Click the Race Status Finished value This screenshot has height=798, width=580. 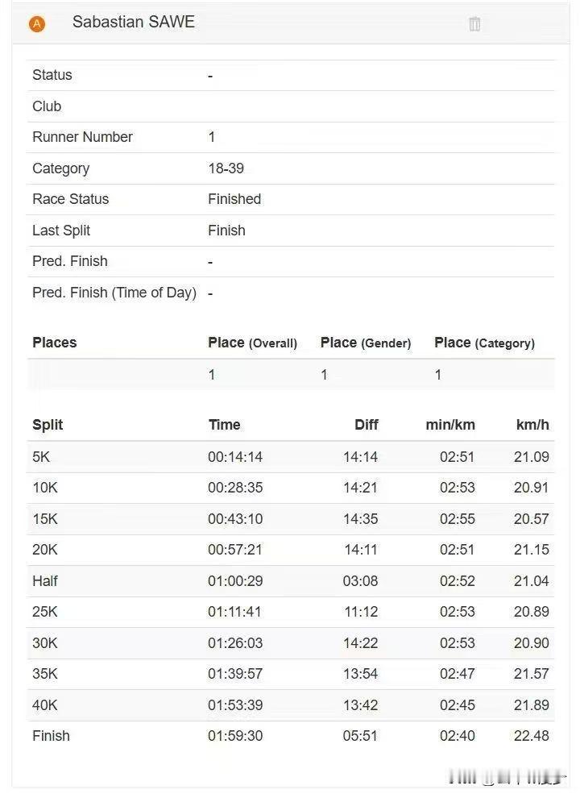(x=234, y=199)
